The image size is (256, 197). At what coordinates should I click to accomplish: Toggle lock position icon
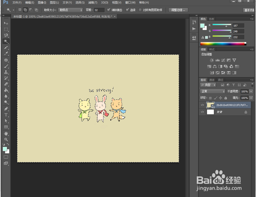tap(220, 98)
